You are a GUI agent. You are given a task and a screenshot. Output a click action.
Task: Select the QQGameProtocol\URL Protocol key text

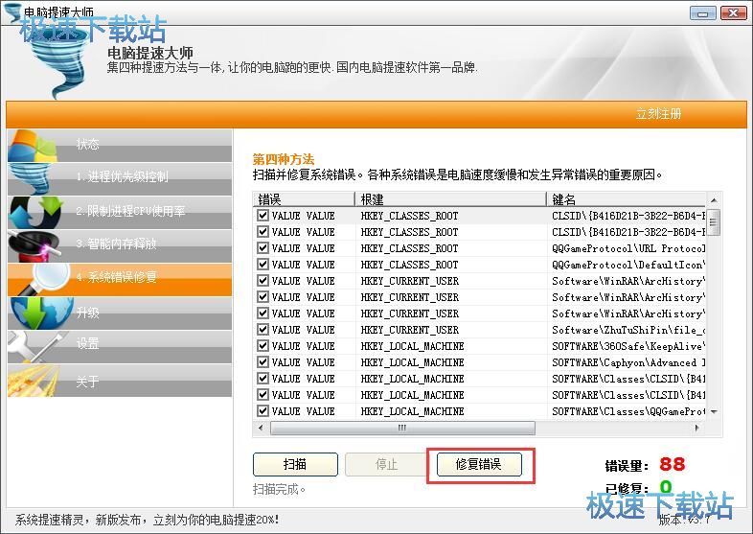[x=628, y=248]
